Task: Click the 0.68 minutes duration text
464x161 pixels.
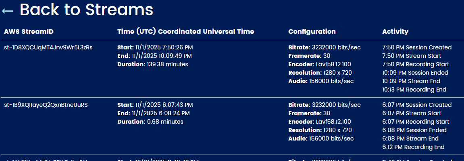Action: (x=165, y=122)
